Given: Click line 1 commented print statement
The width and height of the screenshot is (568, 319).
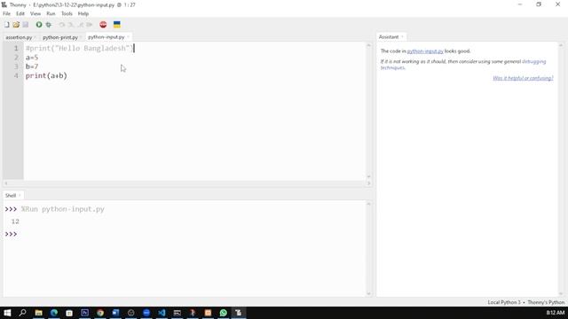Looking at the screenshot, I should [79, 48].
